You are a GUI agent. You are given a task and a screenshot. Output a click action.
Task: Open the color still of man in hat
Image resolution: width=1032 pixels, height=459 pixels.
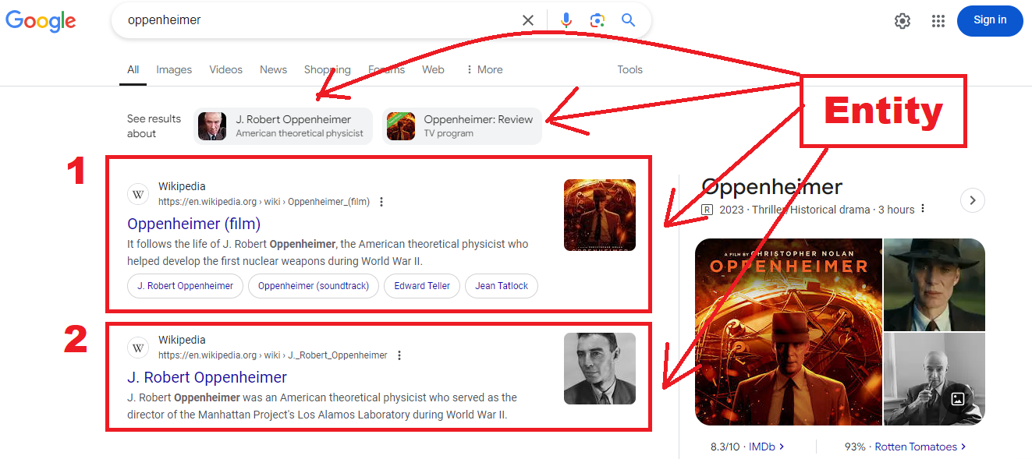point(934,284)
